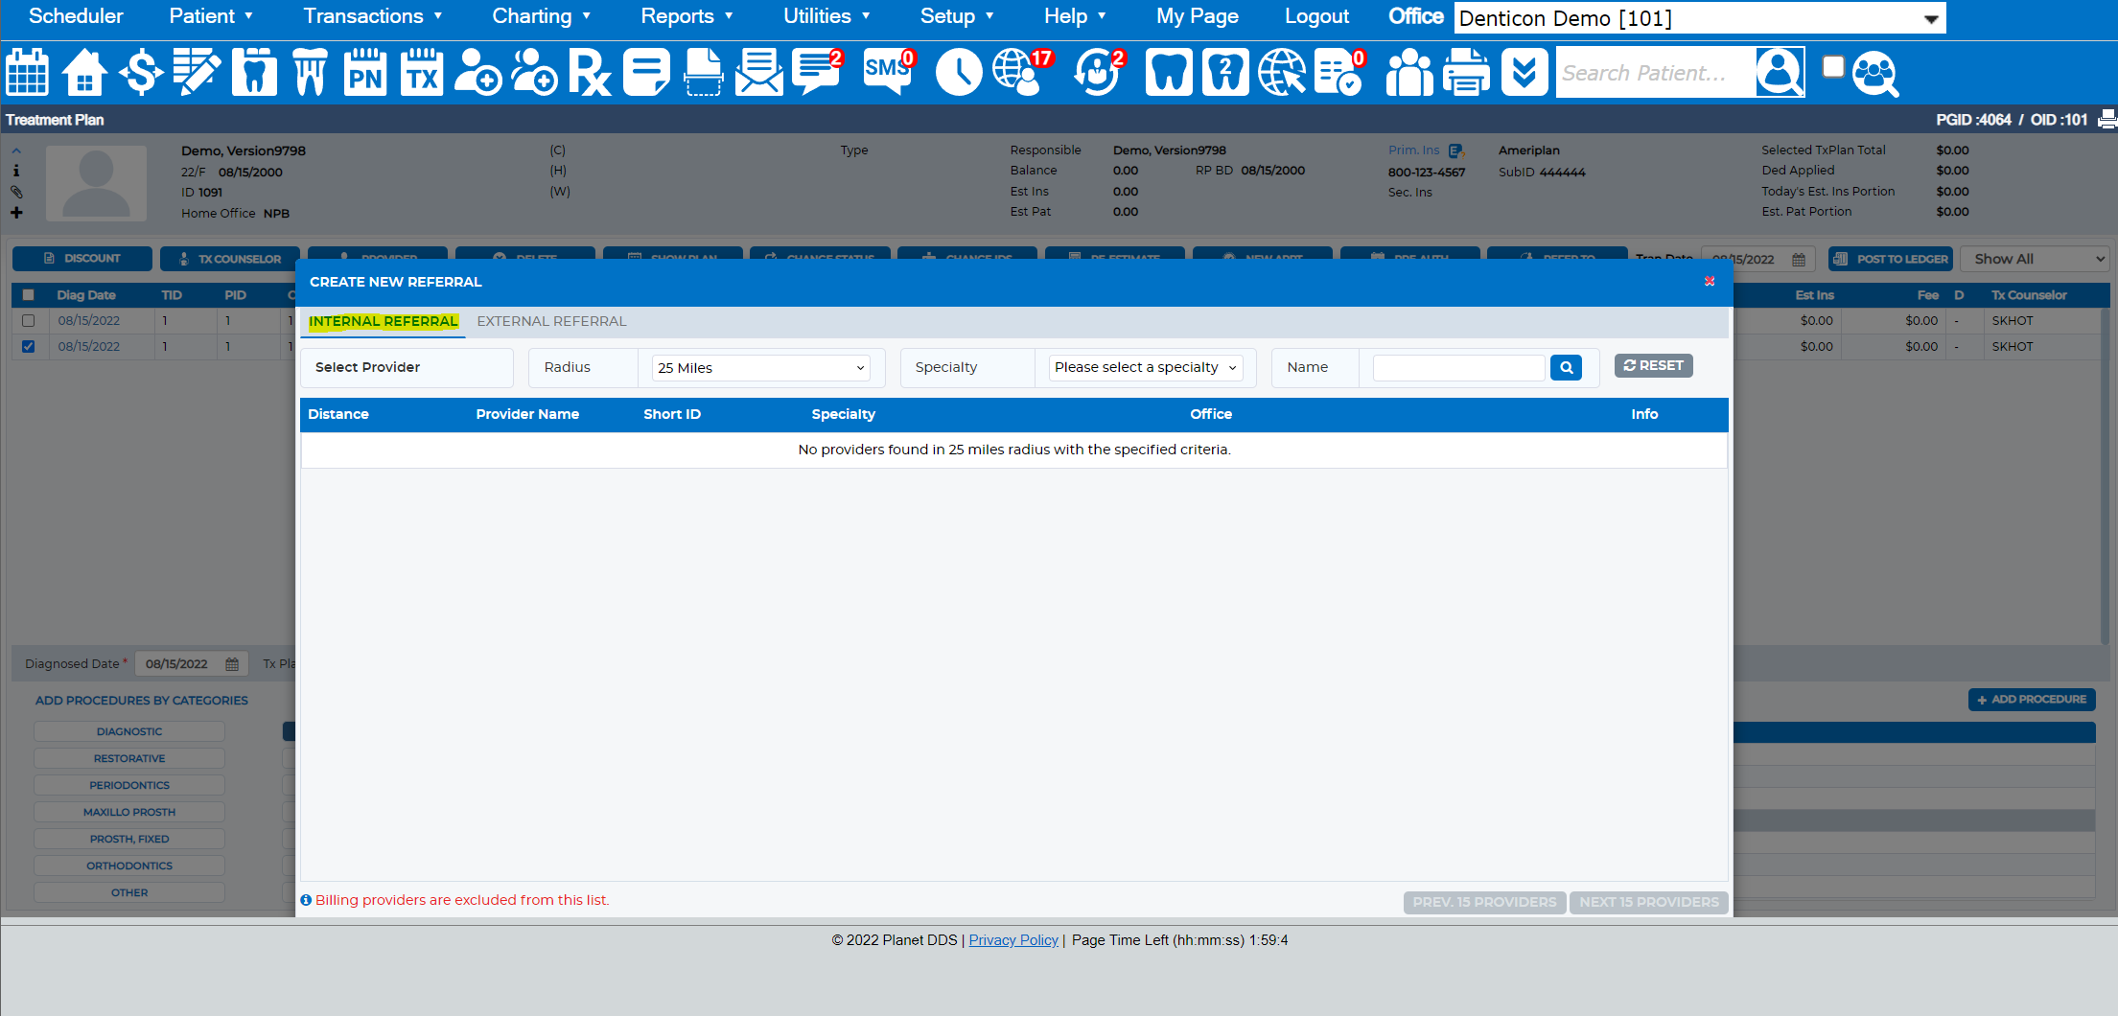Switch to the External Referral tab
Screen dimensions: 2118x1016
551,321
